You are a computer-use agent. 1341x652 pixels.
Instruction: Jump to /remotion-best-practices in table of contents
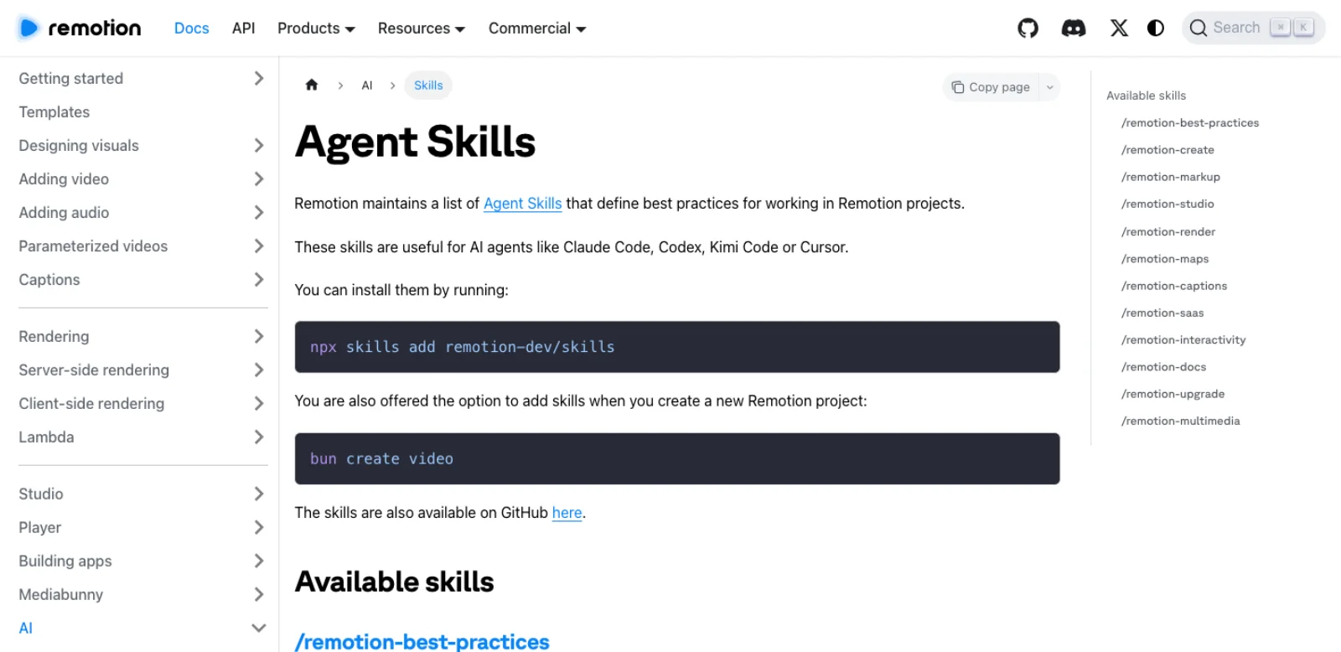click(1190, 122)
